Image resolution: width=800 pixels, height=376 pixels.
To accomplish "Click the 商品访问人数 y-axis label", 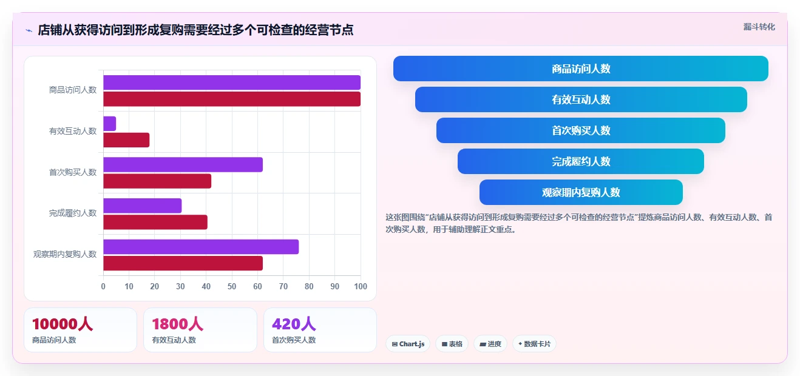I will tap(73, 90).
